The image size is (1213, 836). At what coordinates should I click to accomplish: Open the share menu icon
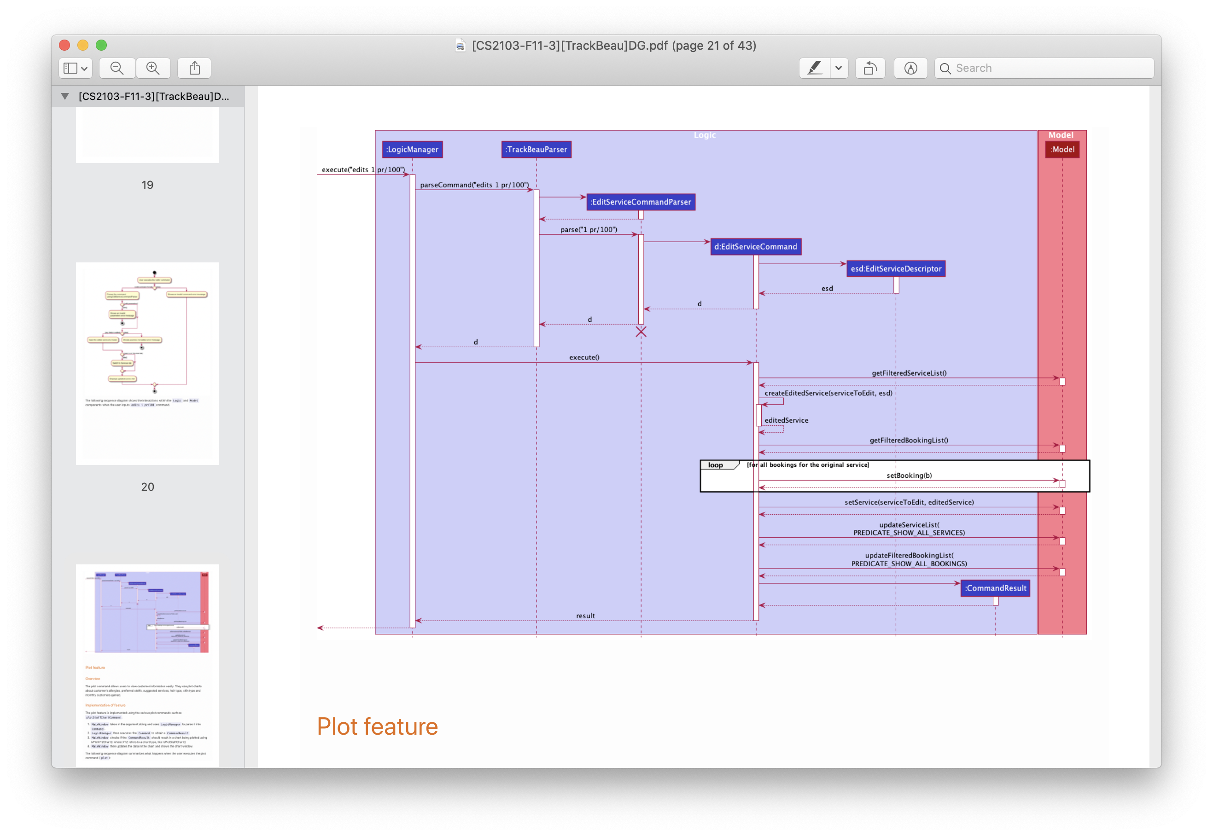click(194, 68)
